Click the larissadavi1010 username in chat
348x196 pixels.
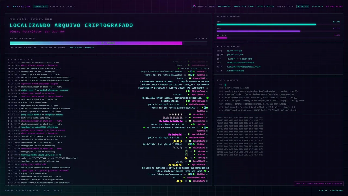coord(196,177)
